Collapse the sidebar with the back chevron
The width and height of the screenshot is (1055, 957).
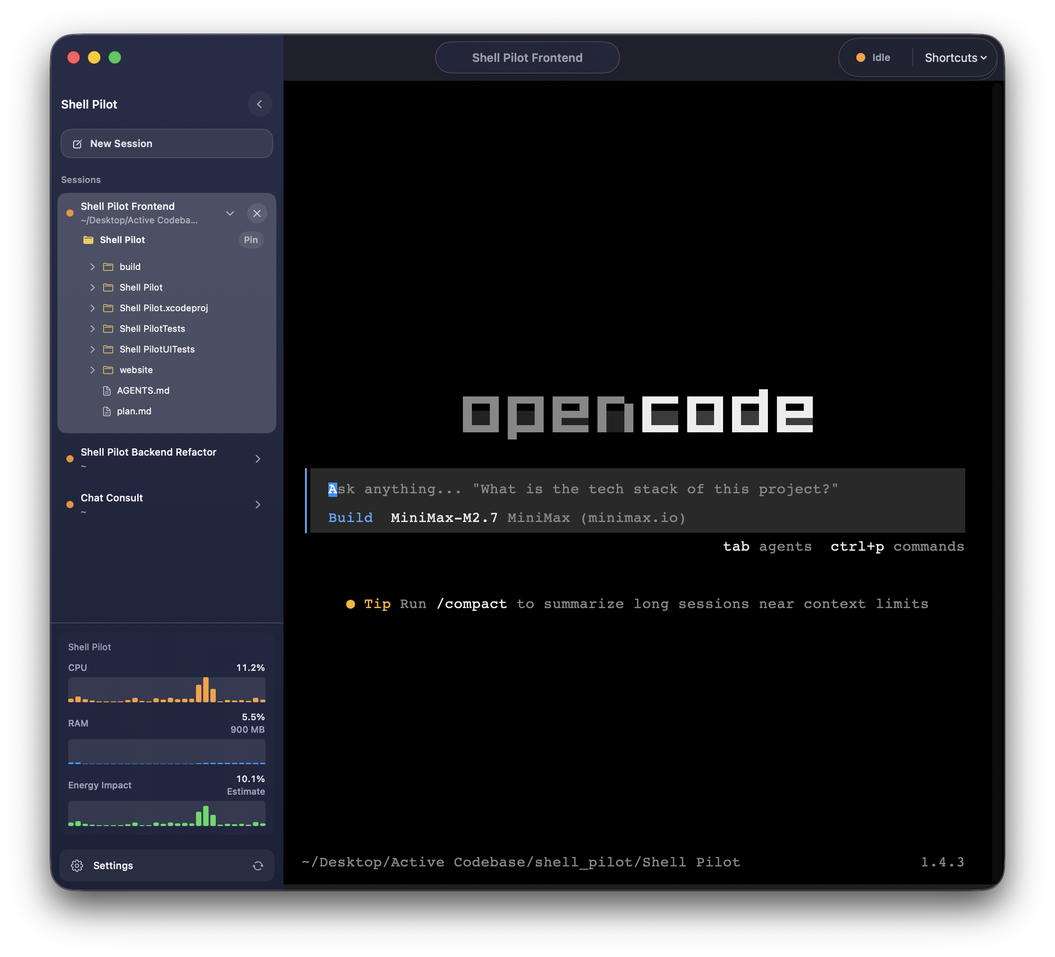pos(260,104)
